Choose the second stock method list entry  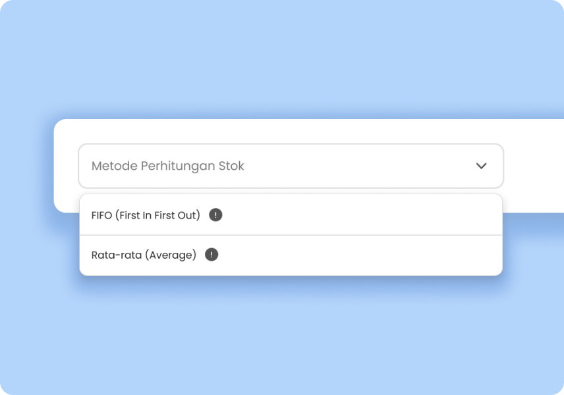[291, 255]
